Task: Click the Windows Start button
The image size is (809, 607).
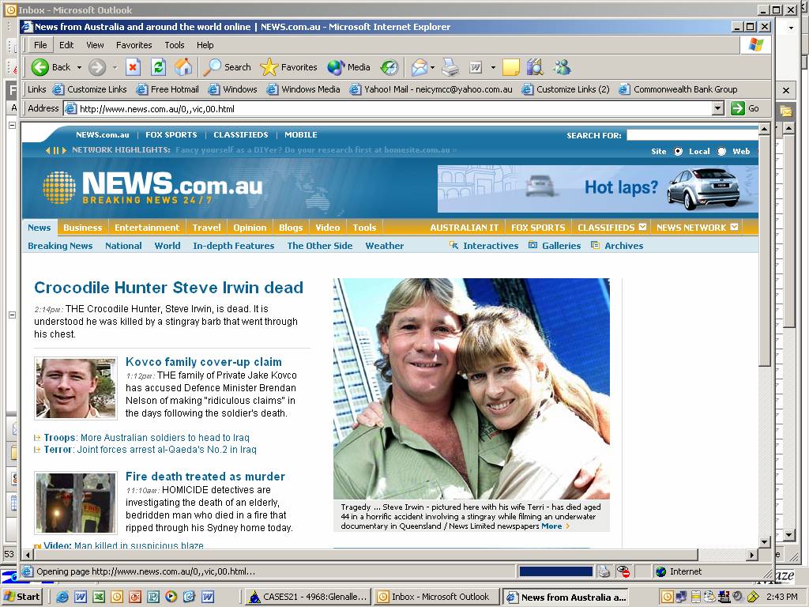Action: [x=21, y=597]
